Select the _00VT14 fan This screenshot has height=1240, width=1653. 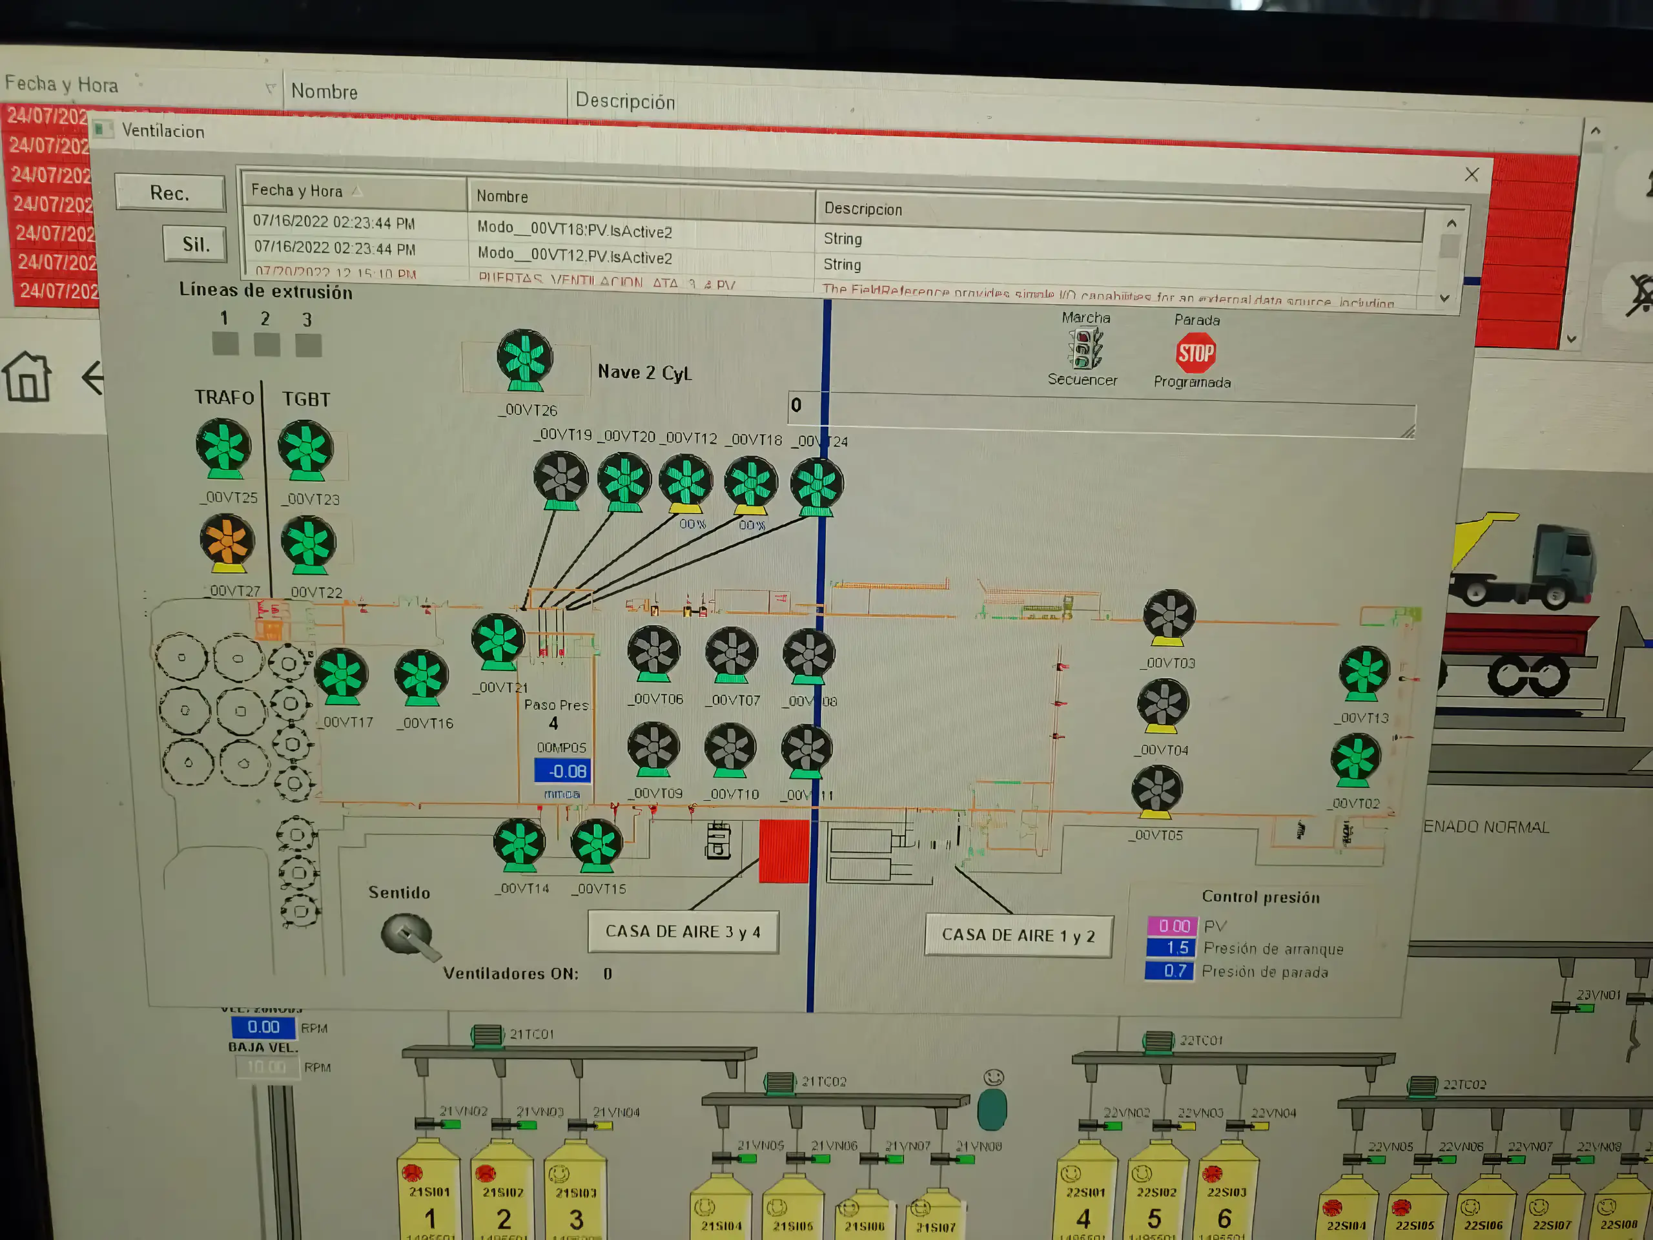519,845
